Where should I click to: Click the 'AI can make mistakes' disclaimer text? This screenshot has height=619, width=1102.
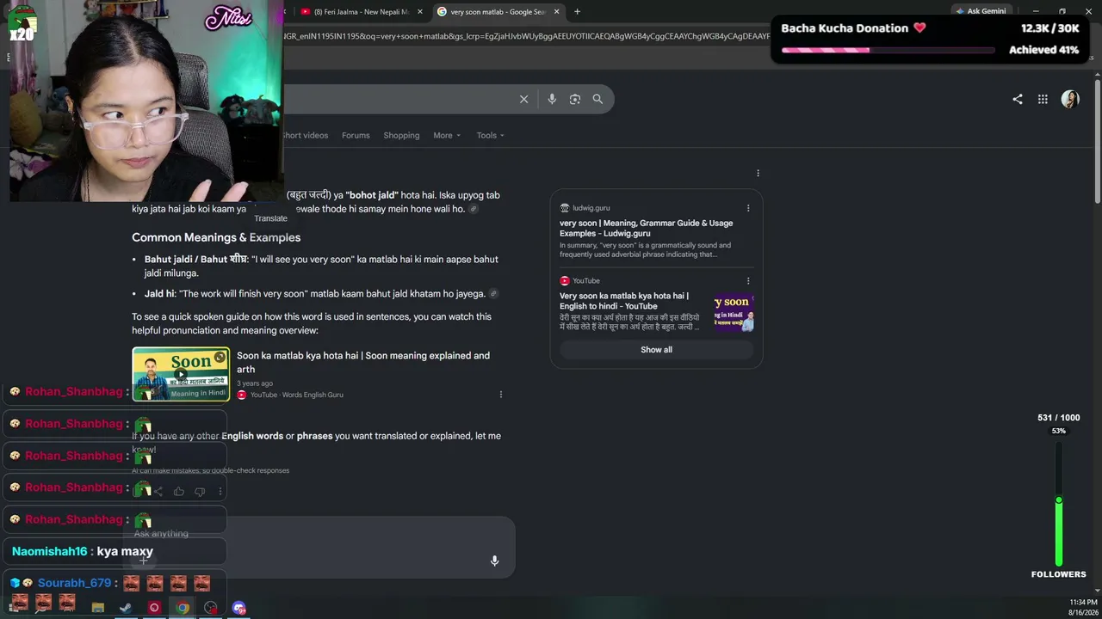click(x=211, y=470)
